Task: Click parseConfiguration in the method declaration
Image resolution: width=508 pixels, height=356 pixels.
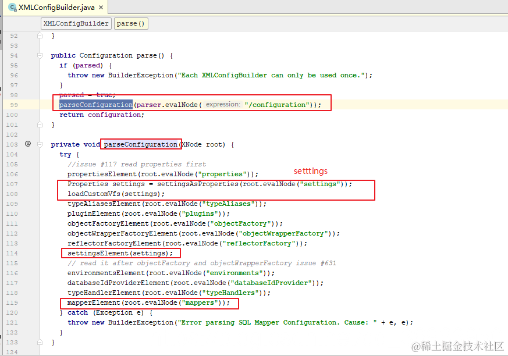Action: [x=141, y=144]
